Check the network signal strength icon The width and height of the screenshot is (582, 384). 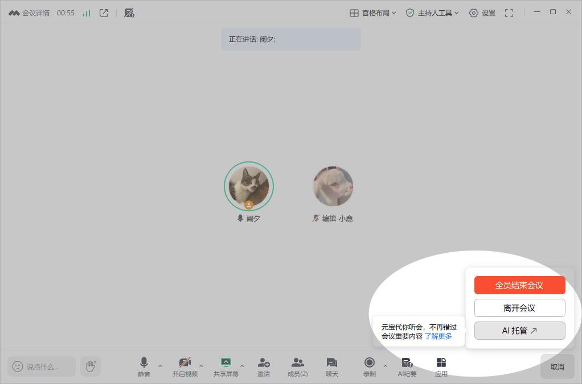(x=85, y=12)
